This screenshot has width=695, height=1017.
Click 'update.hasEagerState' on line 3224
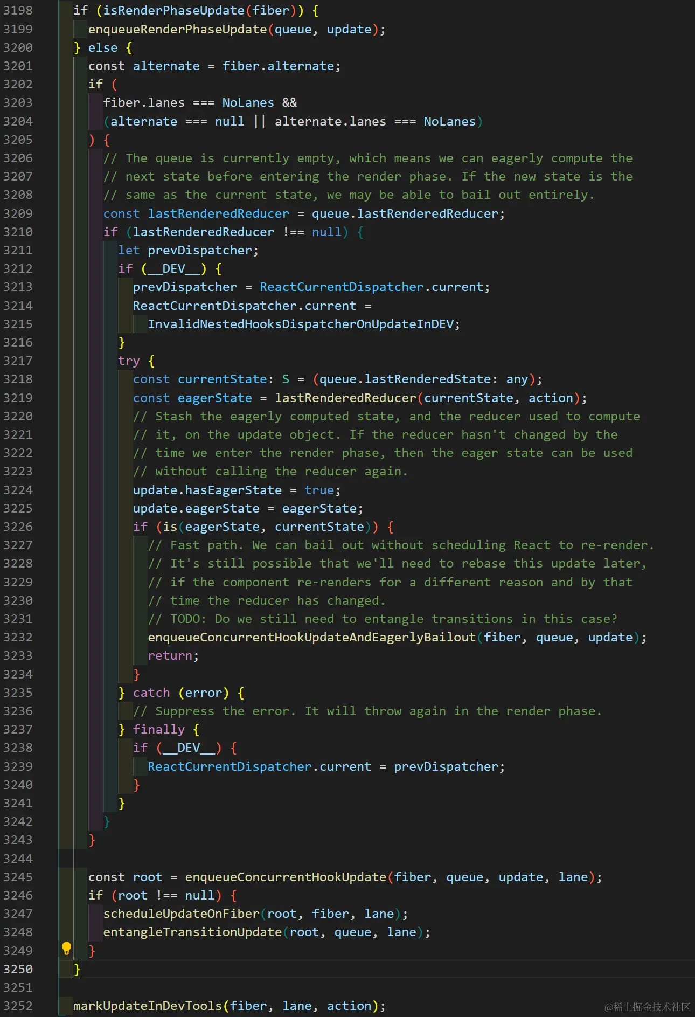207,490
